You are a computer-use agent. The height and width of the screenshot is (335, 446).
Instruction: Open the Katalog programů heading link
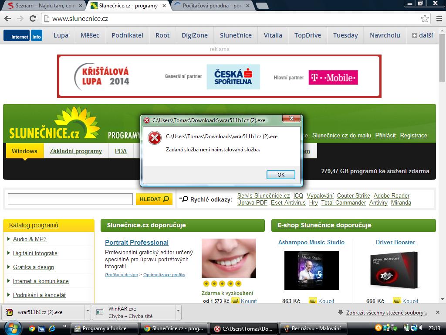[x=34, y=225]
